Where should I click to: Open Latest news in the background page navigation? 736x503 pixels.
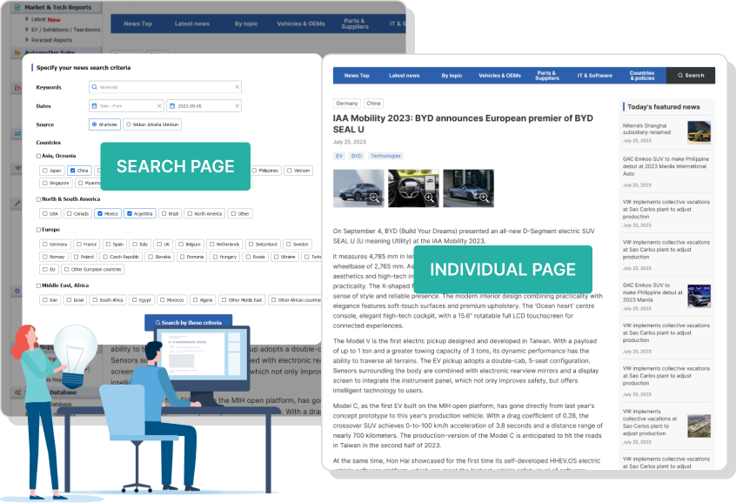pyautogui.click(x=192, y=24)
